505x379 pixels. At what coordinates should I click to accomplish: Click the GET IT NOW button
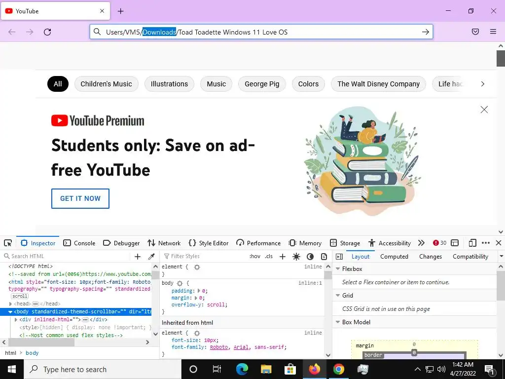coord(80,198)
